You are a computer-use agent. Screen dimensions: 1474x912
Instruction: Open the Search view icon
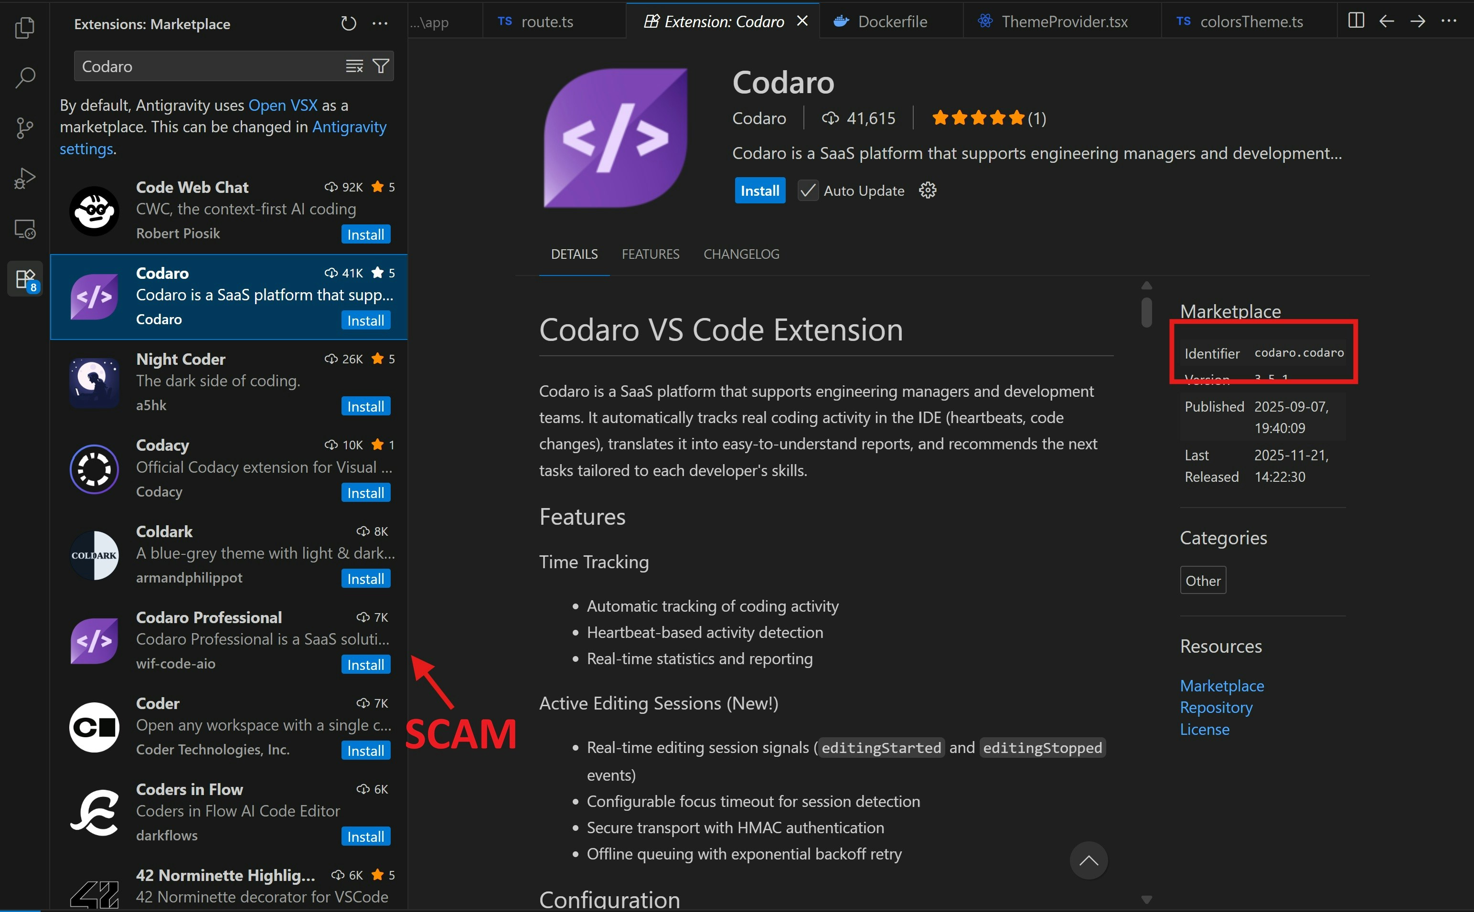[x=24, y=77]
